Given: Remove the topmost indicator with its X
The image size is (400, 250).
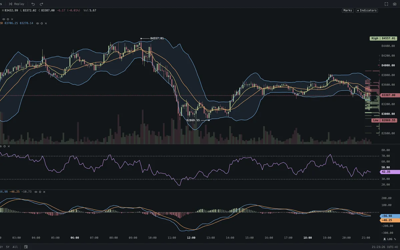Looking at the screenshot, I should (x=12, y=19).
